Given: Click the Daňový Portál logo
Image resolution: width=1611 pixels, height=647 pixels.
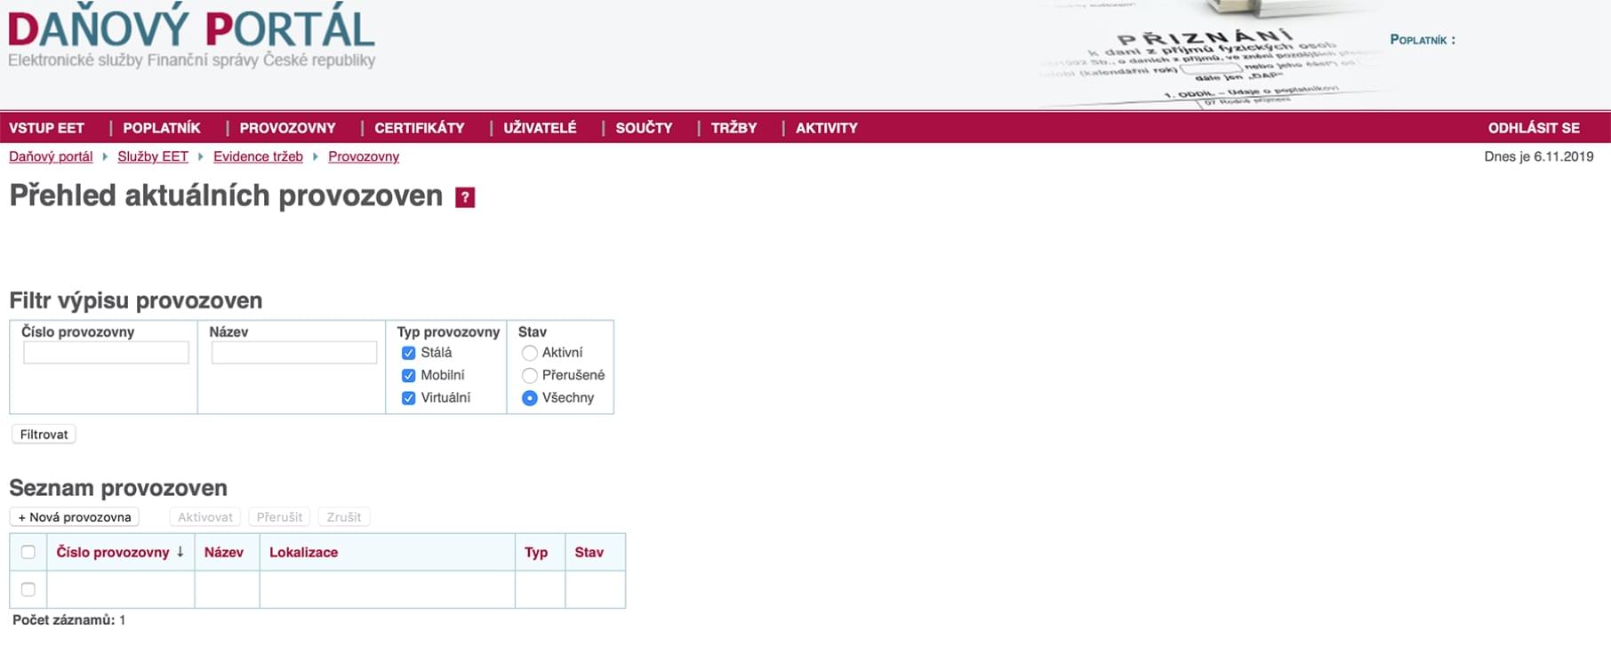Looking at the screenshot, I should click(191, 31).
